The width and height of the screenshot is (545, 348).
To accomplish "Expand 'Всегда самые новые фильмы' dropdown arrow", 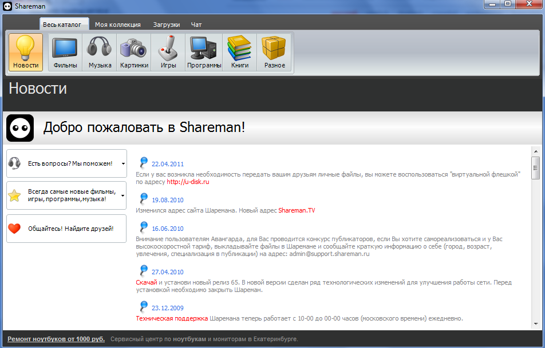I will [123, 195].
